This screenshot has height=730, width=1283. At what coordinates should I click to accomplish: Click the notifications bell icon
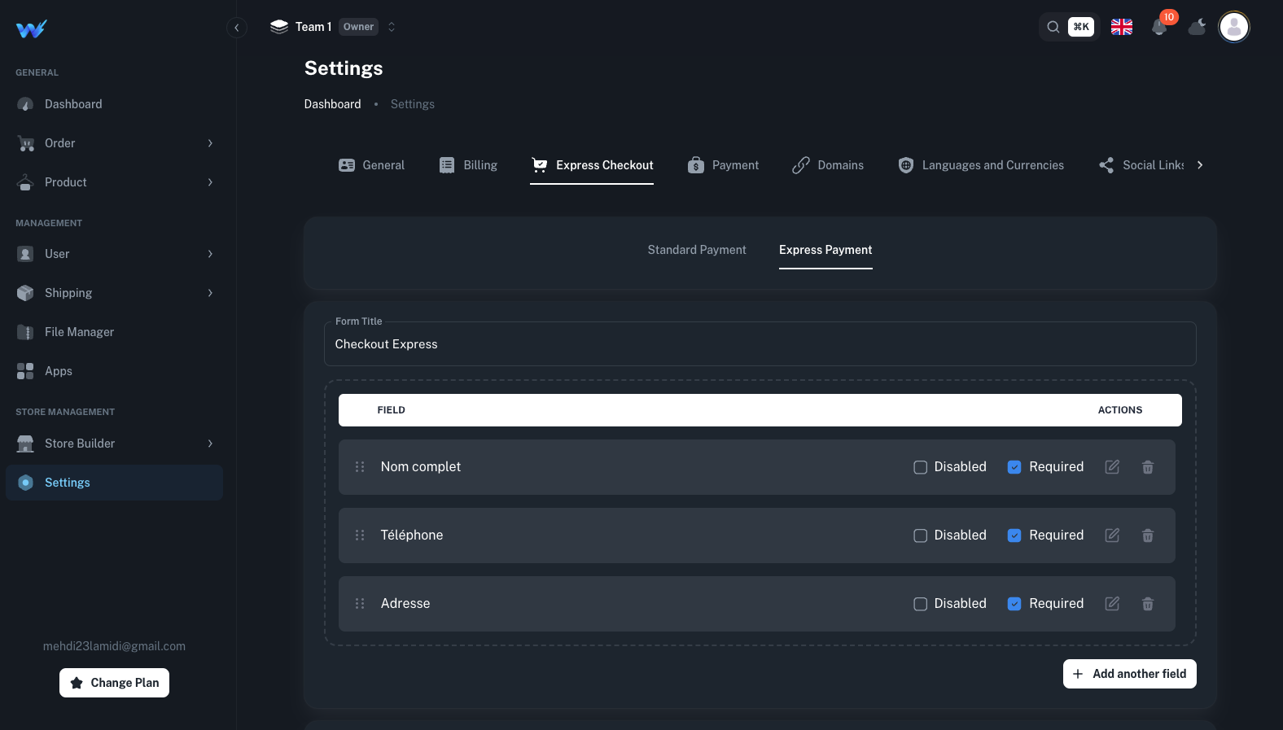(x=1159, y=28)
